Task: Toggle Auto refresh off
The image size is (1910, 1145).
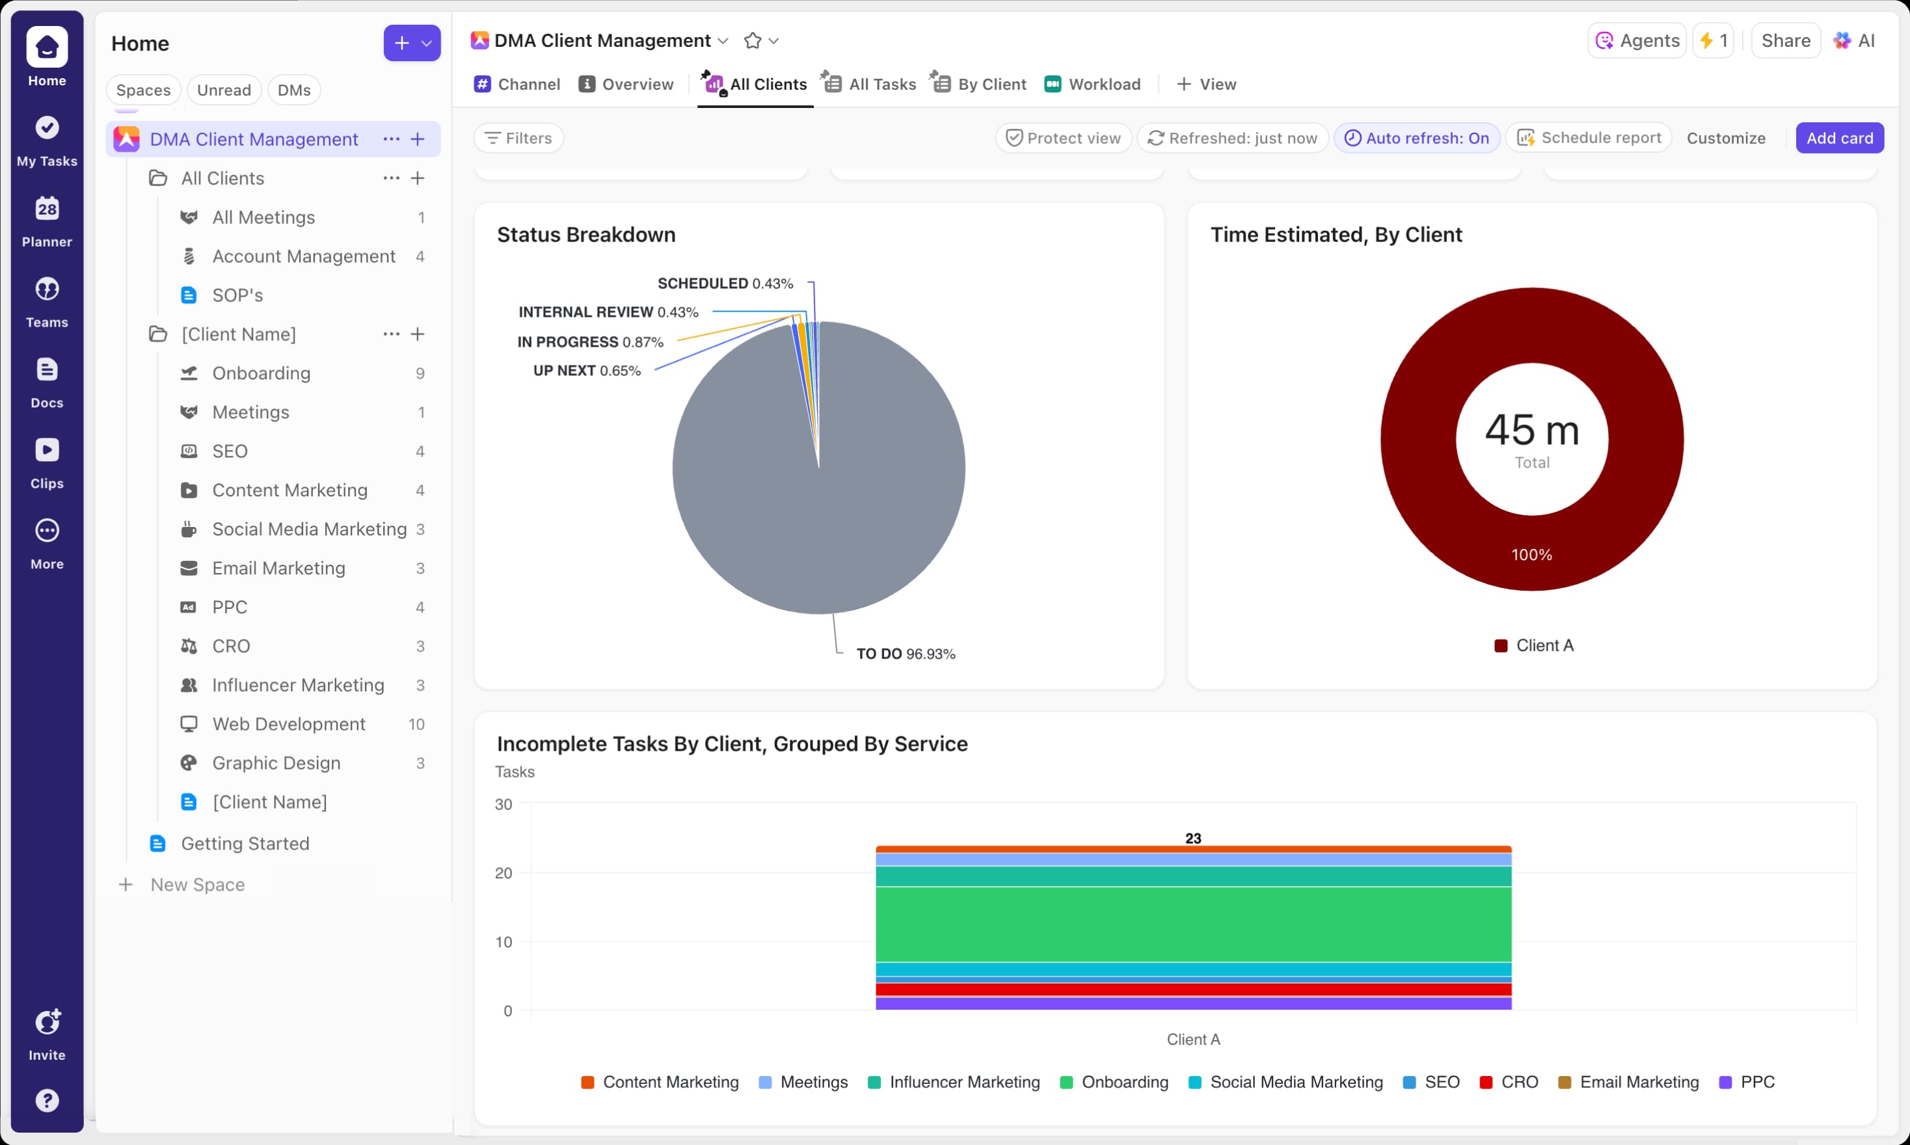Action: pyautogui.click(x=1416, y=138)
